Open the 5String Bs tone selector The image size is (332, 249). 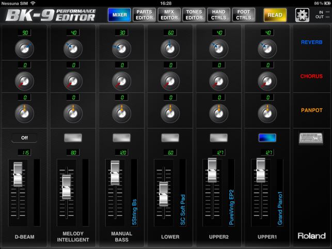coord(135,211)
